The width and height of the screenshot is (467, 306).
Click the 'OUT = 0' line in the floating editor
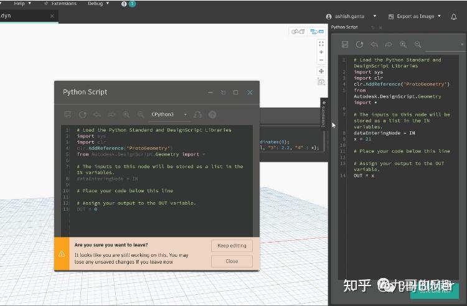87,210
